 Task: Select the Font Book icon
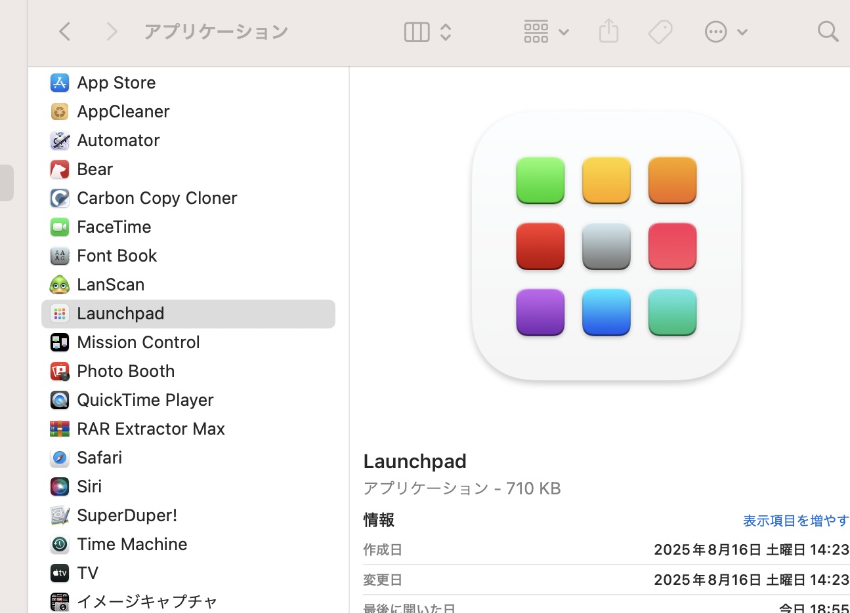pyautogui.click(x=60, y=256)
